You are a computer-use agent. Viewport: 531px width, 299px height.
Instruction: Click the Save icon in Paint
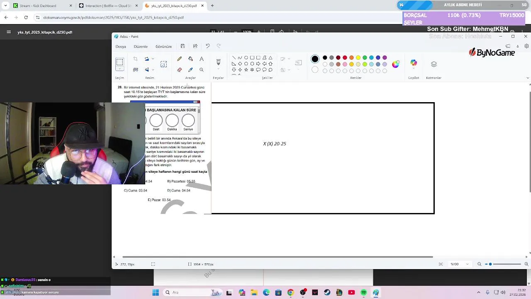[x=183, y=46]
